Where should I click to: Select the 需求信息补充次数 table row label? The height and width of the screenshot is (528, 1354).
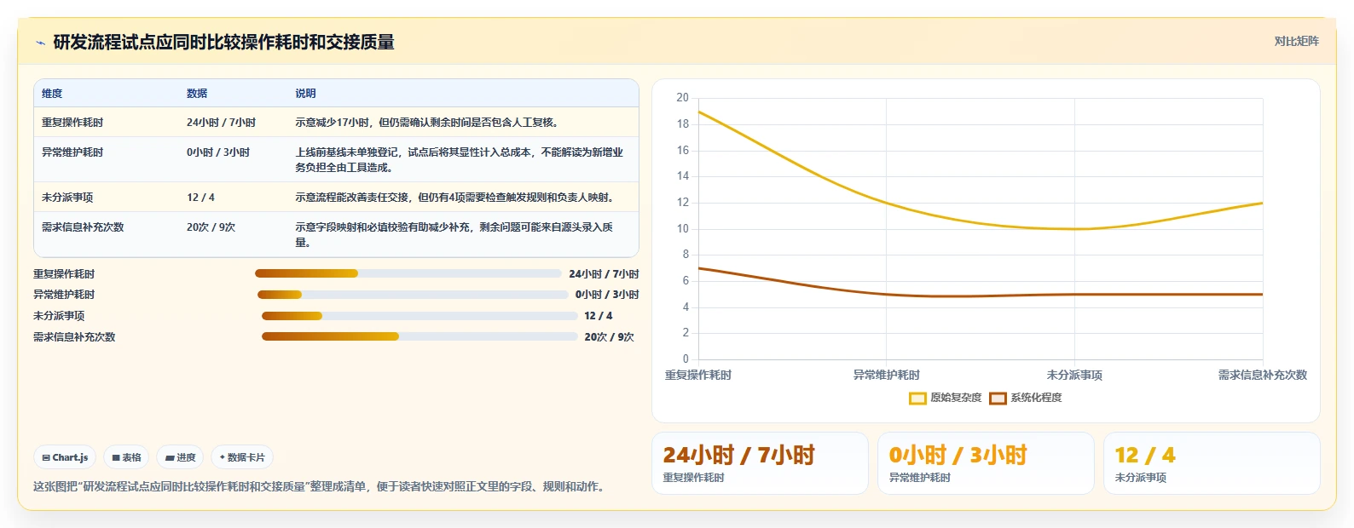pyautogui.click(x=83, y=227)
